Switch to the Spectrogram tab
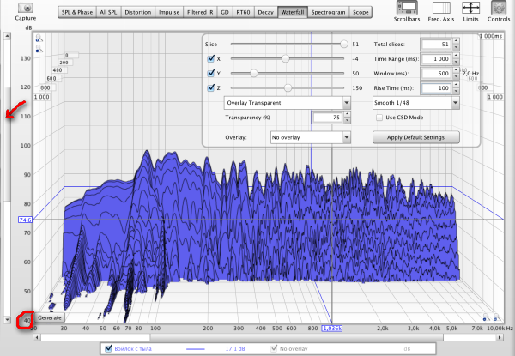 pos(329,14)
